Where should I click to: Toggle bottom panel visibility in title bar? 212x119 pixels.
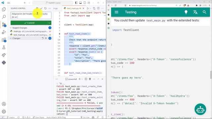[x=80, y=3]
